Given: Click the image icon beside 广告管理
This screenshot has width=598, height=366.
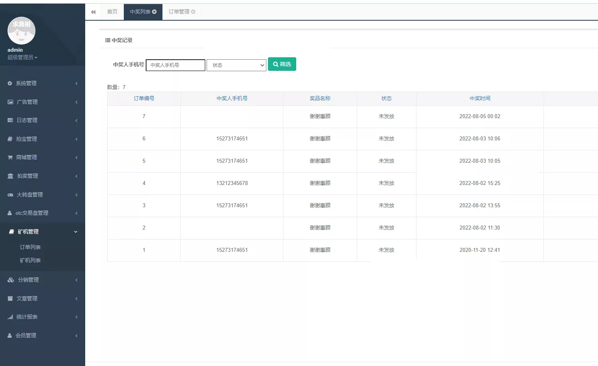Looking at the screenshot, I should coord(10,102).
